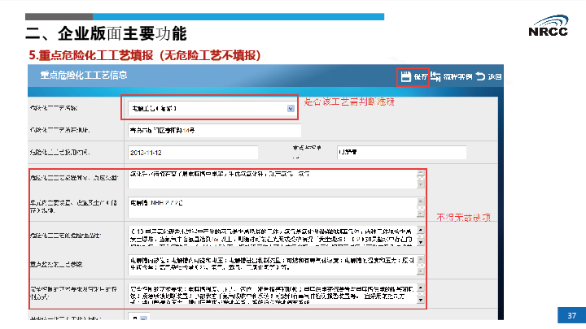The height and width of the screenshot is (329, 586).
Task: Open the 电解工艺(氯碱) process name dropdown
Action: [x=210, y=108]
